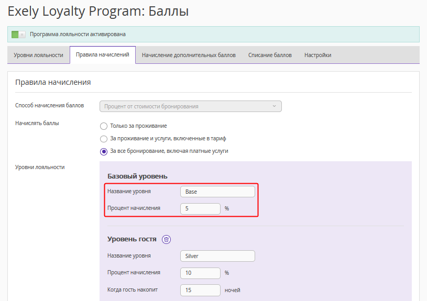
Task: Choose 'За все бронирование, включая платные услуги'
Action: pos(104,152)
